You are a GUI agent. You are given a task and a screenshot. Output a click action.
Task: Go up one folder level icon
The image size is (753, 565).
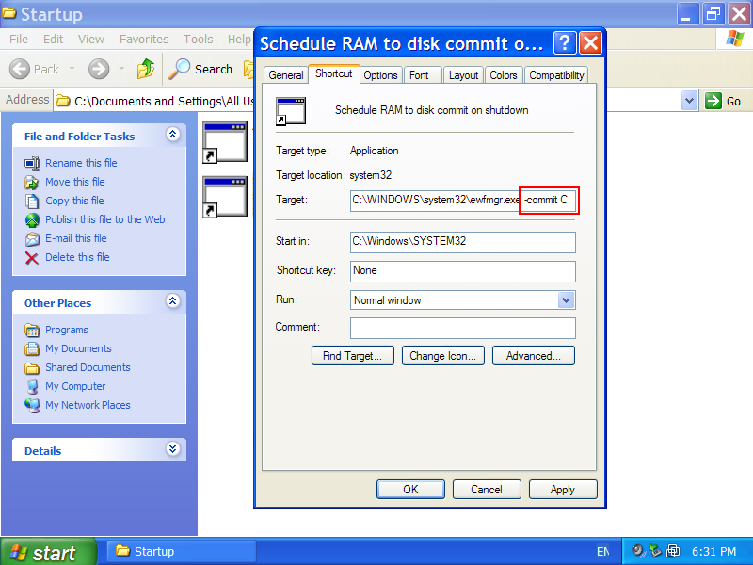tap(146, 69)
